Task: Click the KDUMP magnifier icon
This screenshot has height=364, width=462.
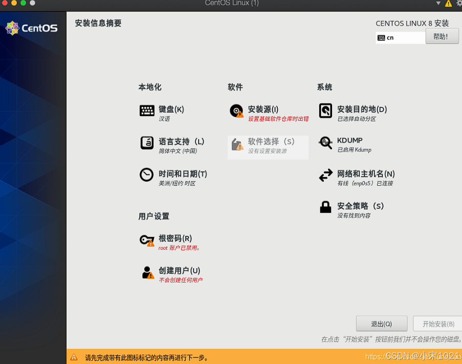Action: click(325, 143)
